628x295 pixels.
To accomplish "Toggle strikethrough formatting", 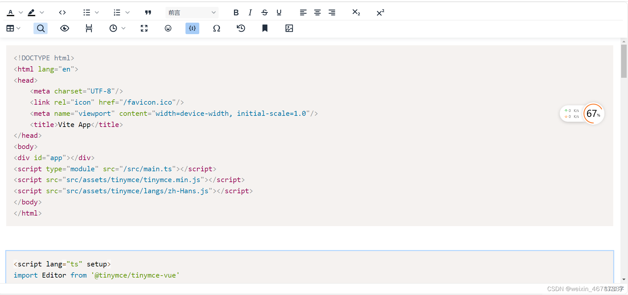I will (265, 12).
